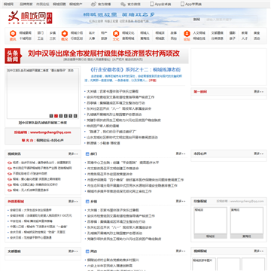271x271 pixels.
Task: Show more 周边 news via 更多
Action: point(181,251)
